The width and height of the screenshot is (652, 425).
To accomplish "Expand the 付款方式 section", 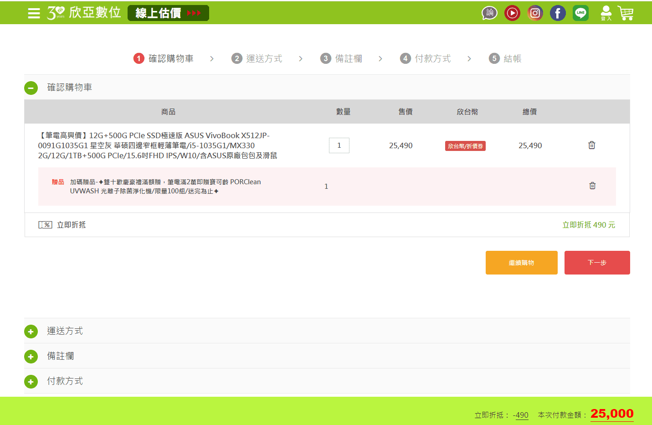I will tap(31, 382).
